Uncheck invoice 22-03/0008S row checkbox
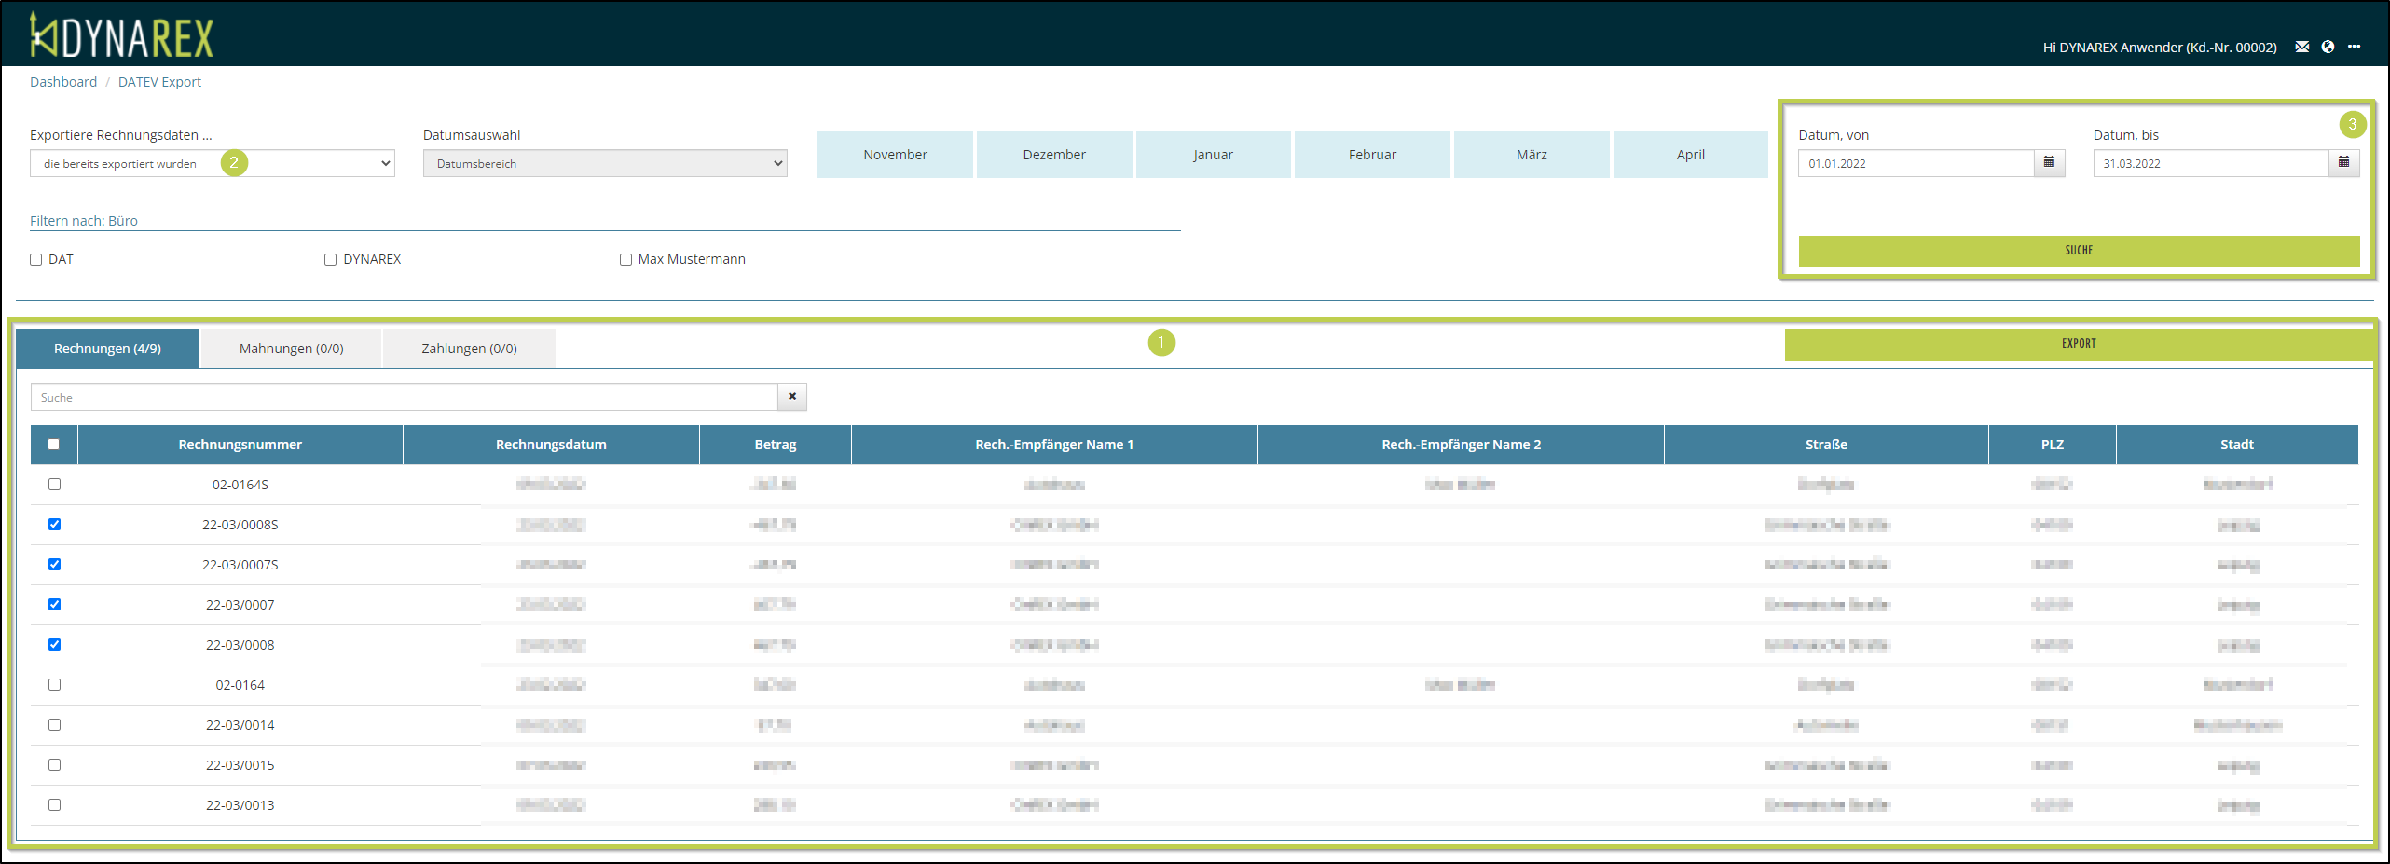The width and height of the screenshot is (2390, 864). 54,525
